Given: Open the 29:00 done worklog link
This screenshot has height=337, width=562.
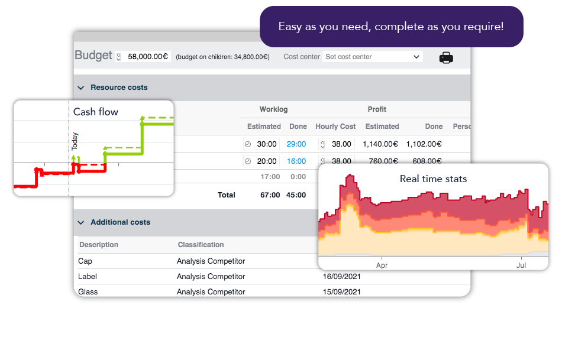Looking at the screenshot, I should 296,144.
